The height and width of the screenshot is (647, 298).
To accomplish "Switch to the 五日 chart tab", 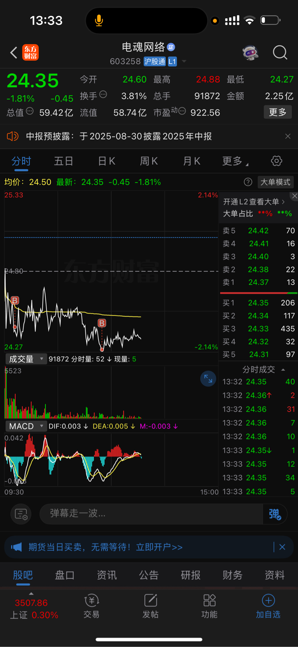I will (64, 161).
